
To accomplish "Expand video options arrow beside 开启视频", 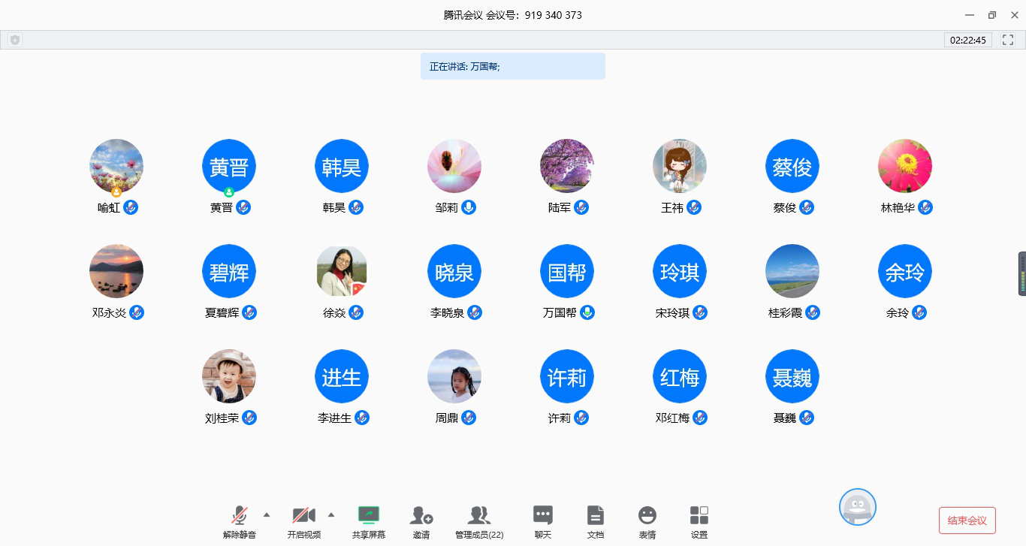I will [x=331, y=514].
